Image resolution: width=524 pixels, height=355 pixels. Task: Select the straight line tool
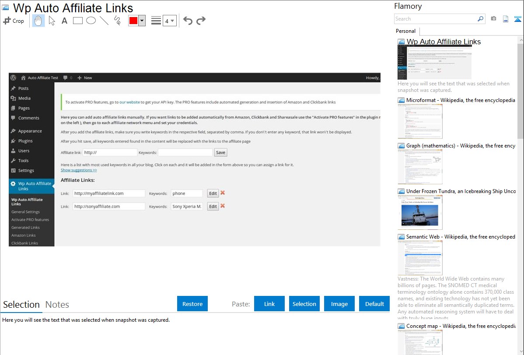104,21
